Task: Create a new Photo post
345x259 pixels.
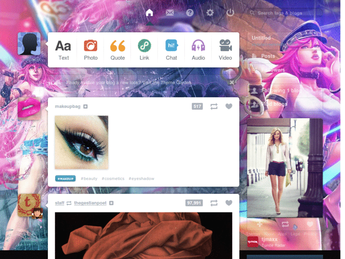Action: pyautogui.click(x=91, y=50)
